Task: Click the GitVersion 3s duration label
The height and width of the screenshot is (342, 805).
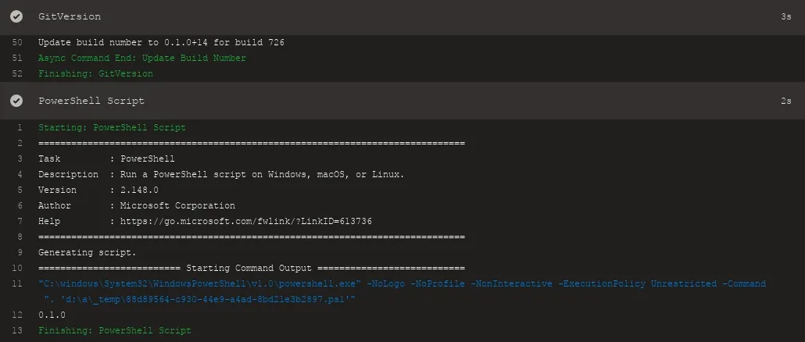Action: click(785, 16)
